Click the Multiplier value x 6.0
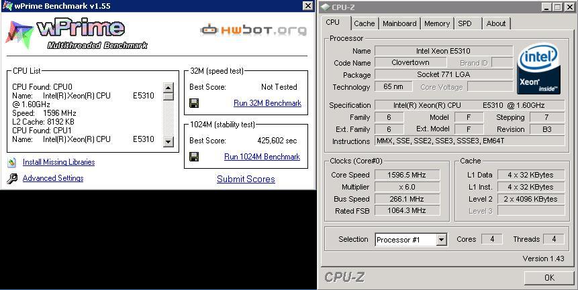The width and height of the screenshot is (578, 290). point(407,187)
